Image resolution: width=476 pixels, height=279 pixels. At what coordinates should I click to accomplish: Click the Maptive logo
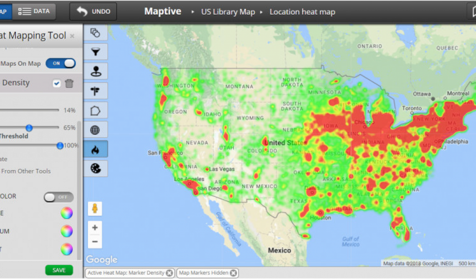click(x=163, y=11)
